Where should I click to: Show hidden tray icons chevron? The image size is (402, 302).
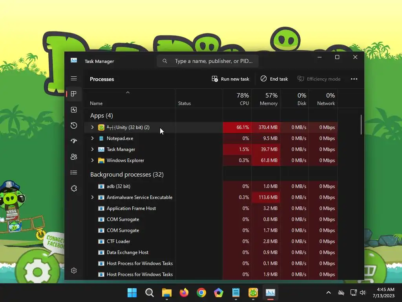[x=329, y=293]
